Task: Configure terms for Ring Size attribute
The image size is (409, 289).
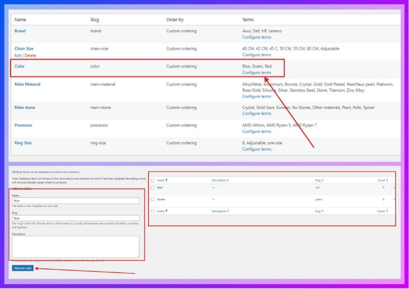Action: pos(257,149)
